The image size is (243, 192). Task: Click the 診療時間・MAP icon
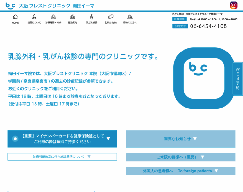53,17
